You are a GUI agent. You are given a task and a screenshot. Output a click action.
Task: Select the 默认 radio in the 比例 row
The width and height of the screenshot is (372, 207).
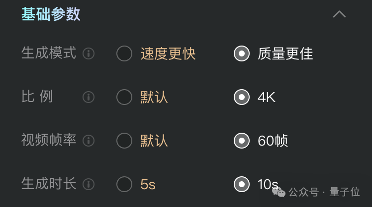[x=124, y=97]
